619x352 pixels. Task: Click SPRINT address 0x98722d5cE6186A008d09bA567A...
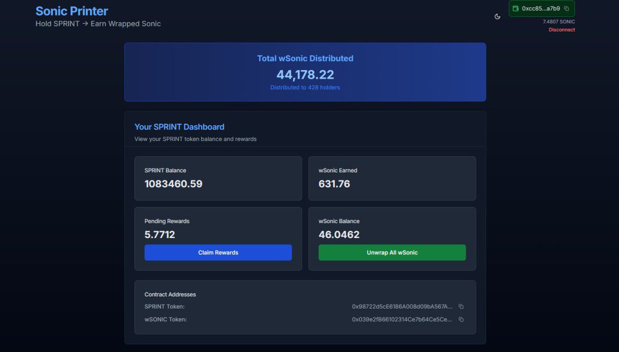(402, 307)
